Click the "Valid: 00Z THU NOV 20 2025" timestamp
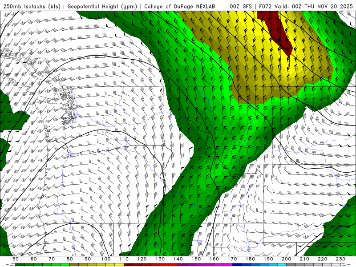356x267 pixels. click(314, 6)
